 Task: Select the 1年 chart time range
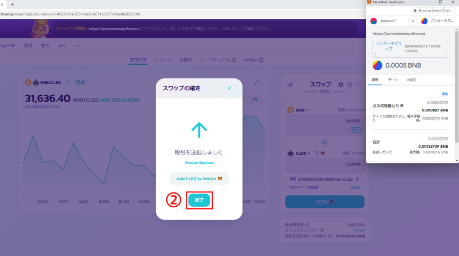[255, 99]
